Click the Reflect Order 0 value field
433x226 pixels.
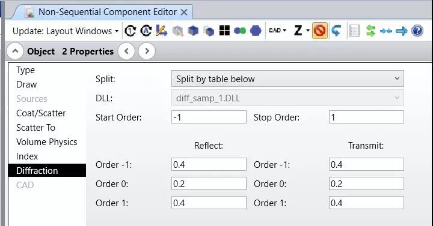(x=209, y=183)
